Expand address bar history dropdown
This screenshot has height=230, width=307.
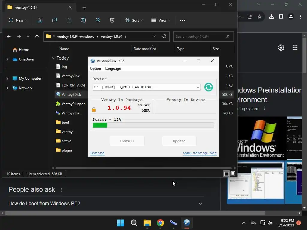pyautogui.click(x=154, y=36)
